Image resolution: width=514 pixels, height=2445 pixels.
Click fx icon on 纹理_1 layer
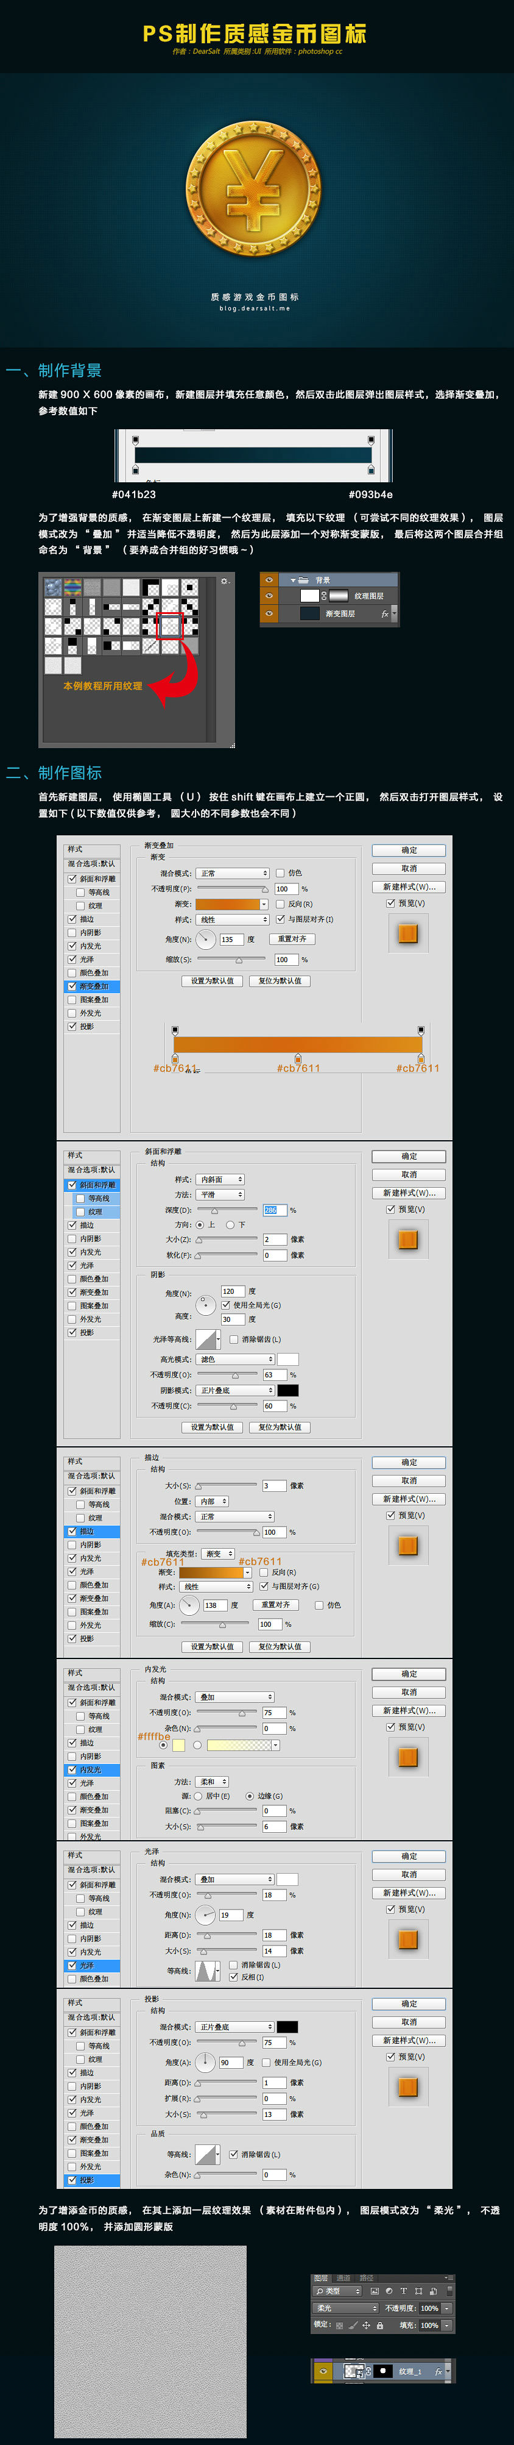[438, 2371]
